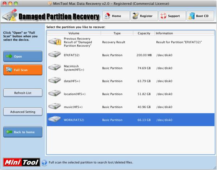This screenshot has height=170, width=217.
Task: Select the location(HFS+) partition
Action: click(131, 94)
